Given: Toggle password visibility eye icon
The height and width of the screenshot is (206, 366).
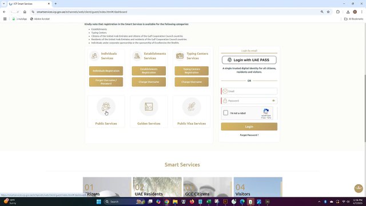Looking at the screenshot, I should (x=273, y=101).
